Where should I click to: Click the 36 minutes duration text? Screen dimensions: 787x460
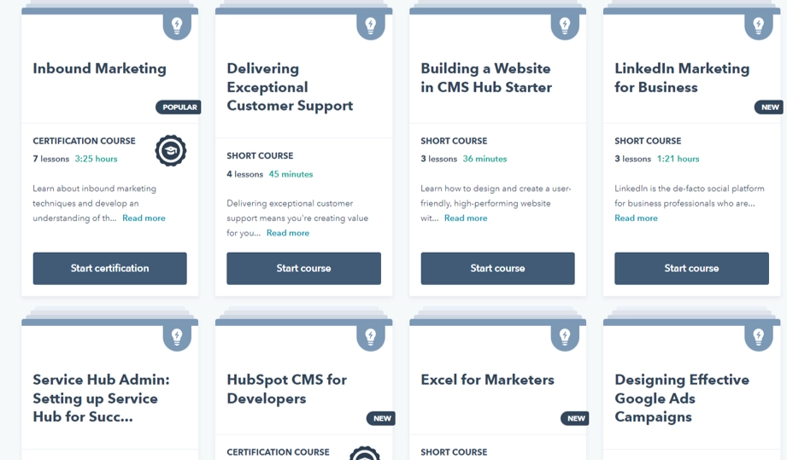pyautogui.click(x=485, y=159)
